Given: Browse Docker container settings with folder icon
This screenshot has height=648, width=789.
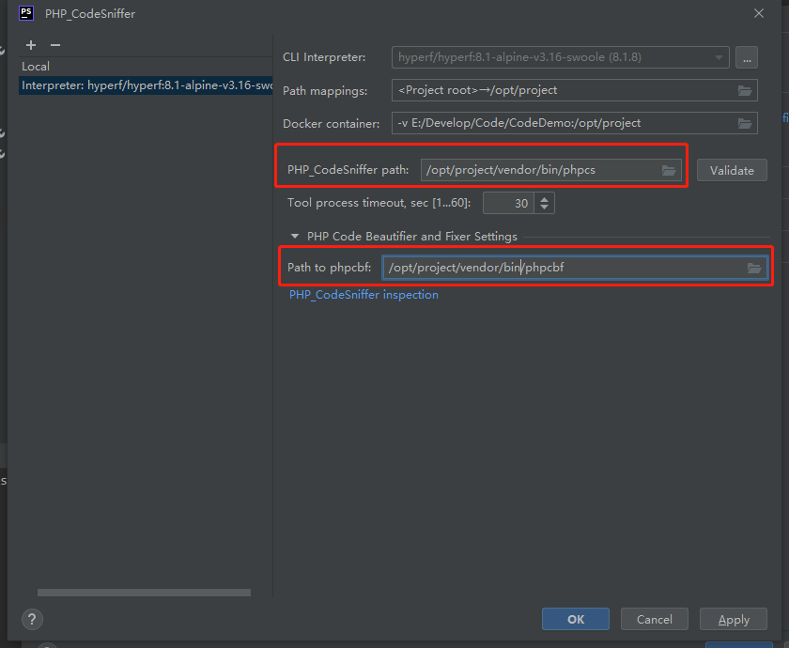Looking at the screenshot, I should pyautogui.click(x=745, y=123).
